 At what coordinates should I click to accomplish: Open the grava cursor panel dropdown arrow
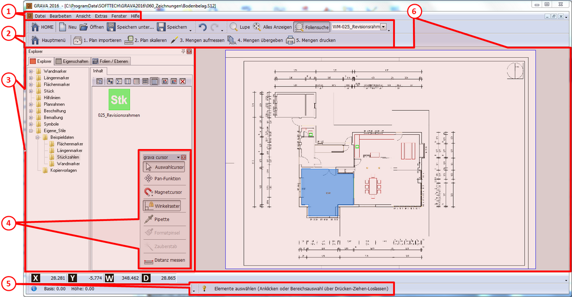pos(178,157)
